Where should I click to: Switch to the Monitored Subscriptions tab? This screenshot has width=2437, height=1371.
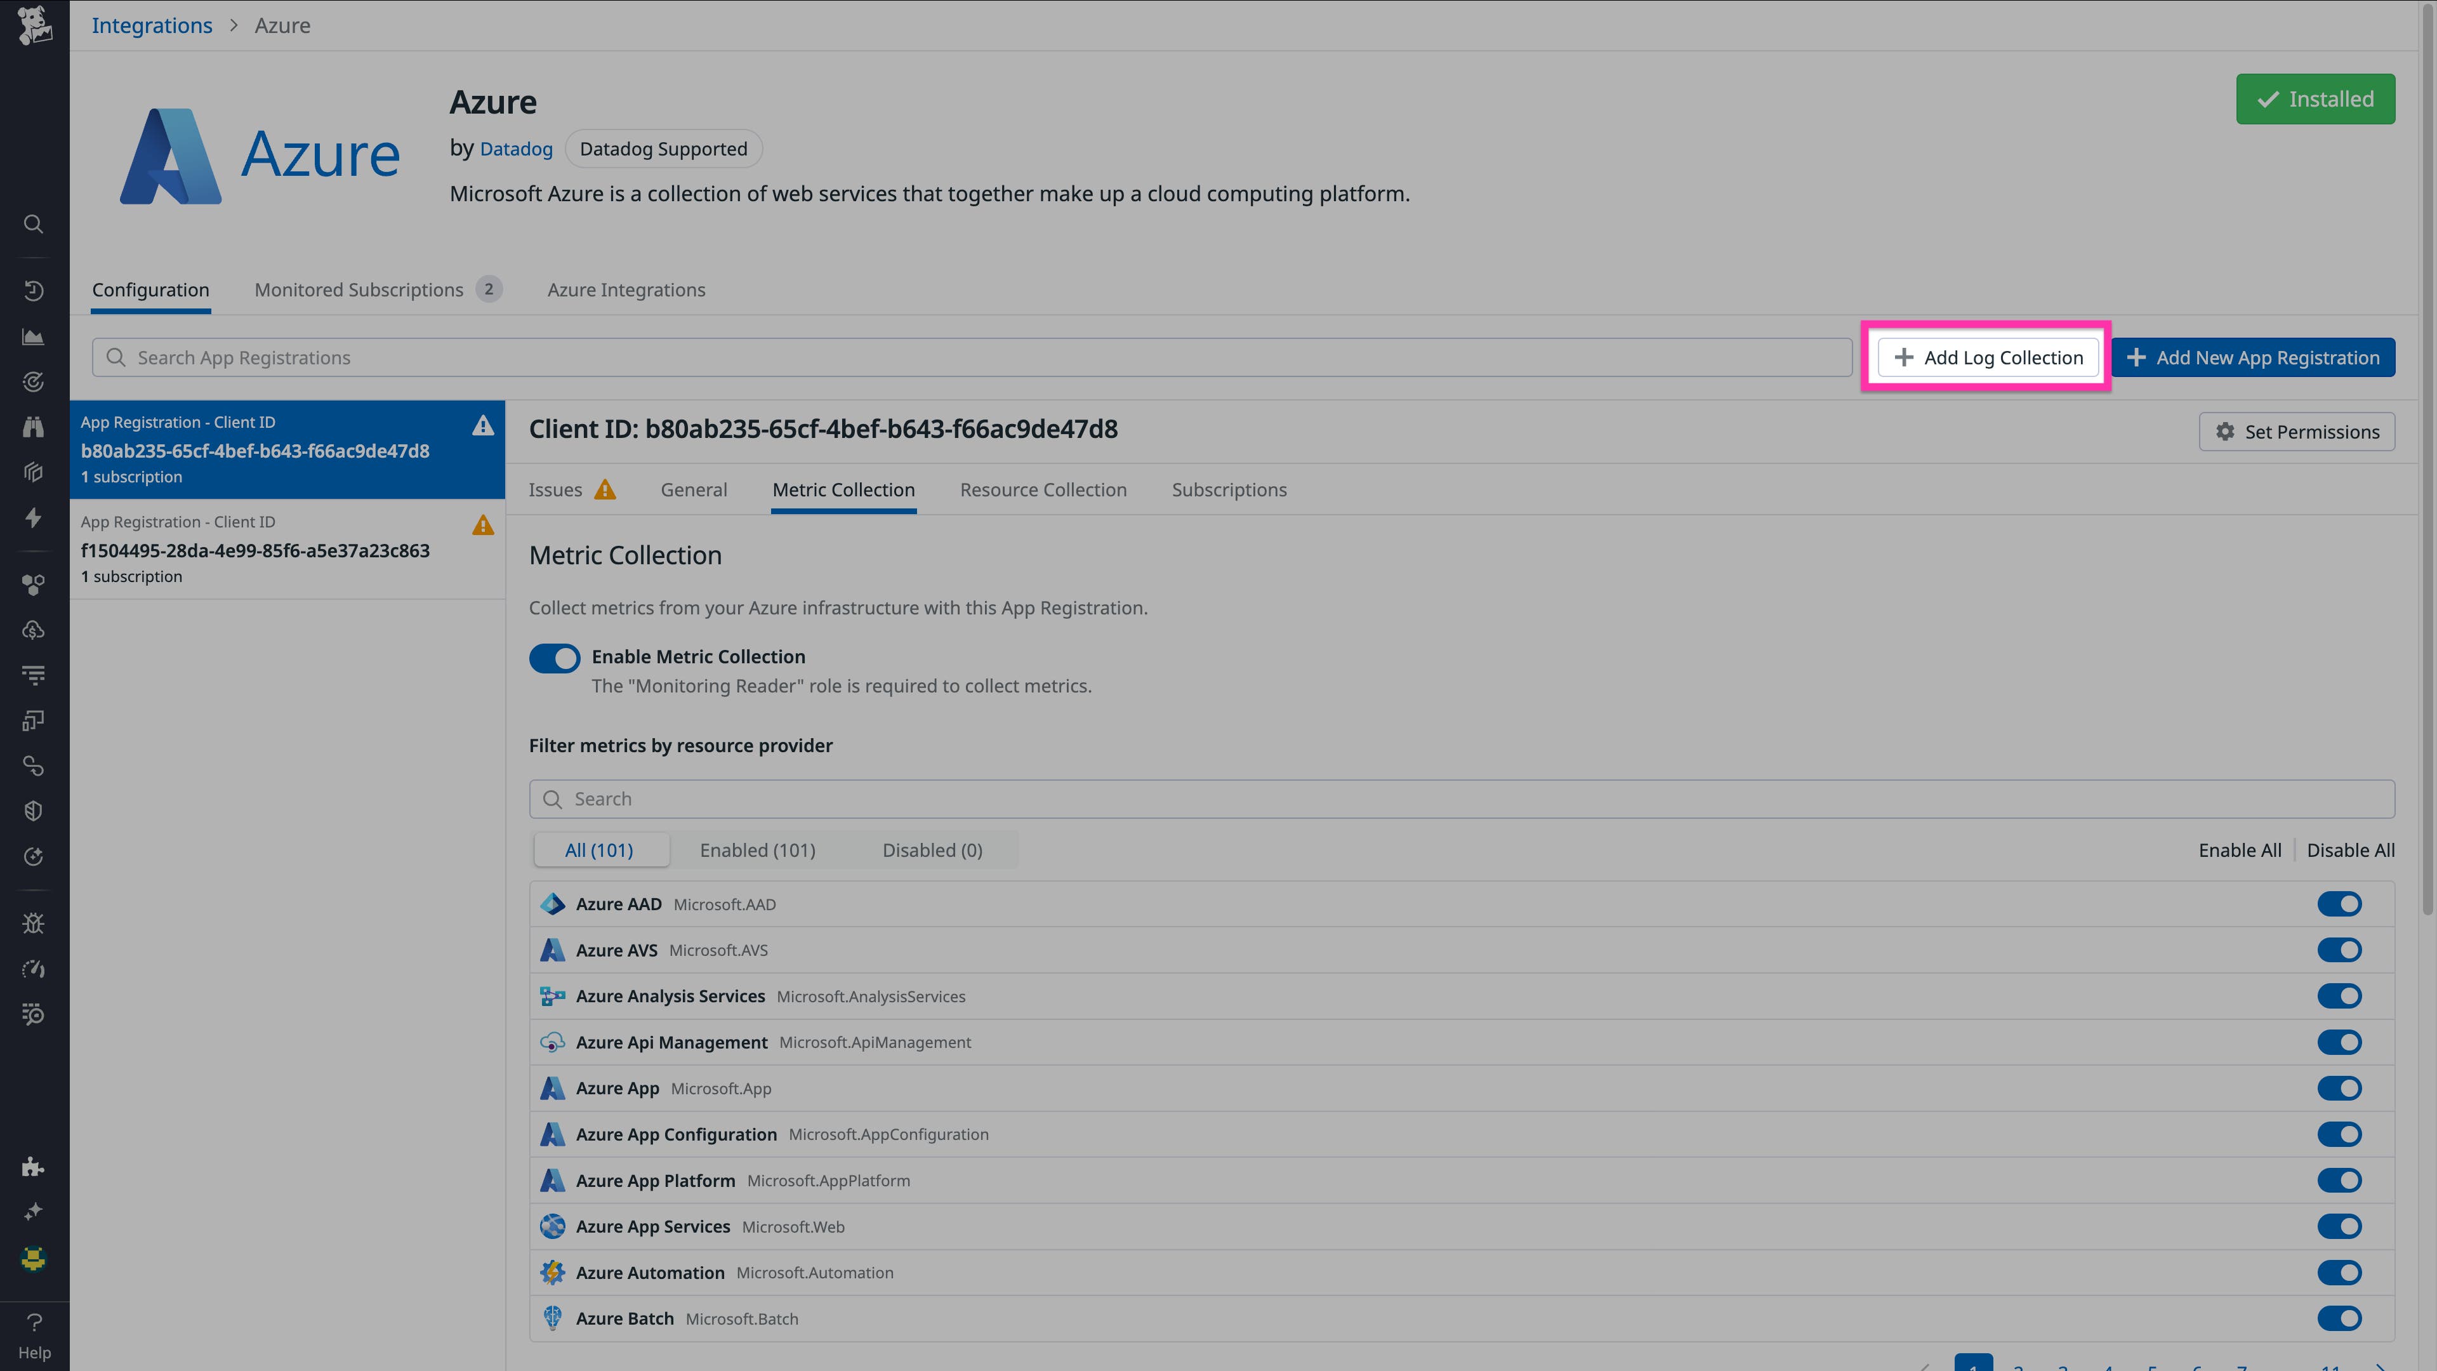[x=359, y=289]
